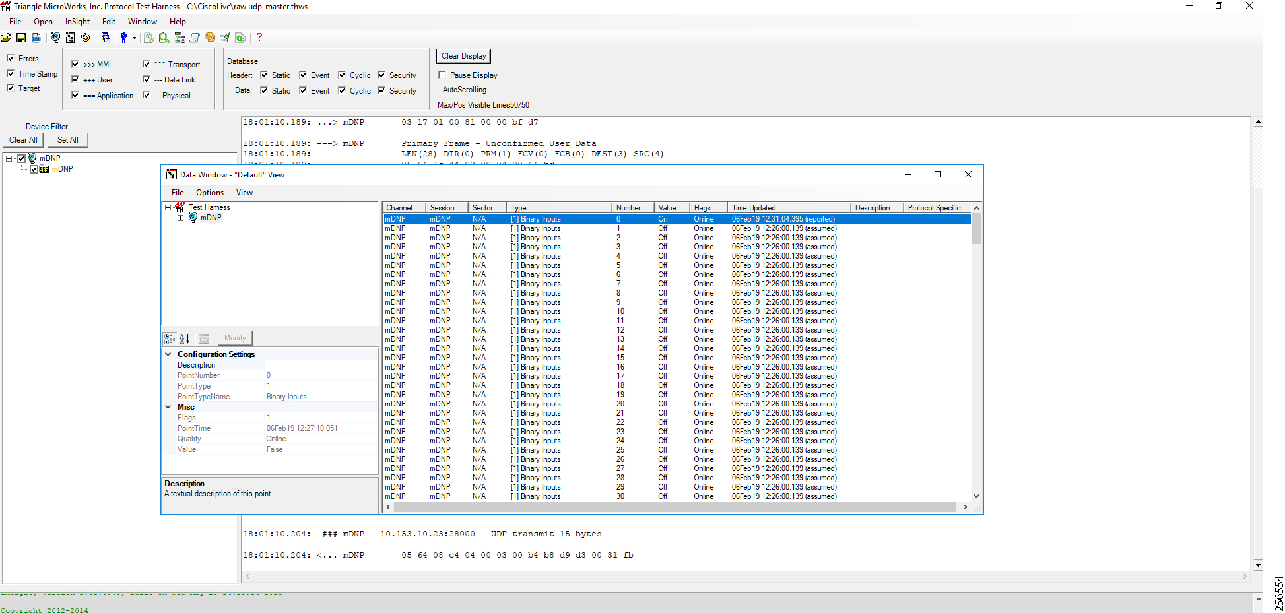Open the Window menu
Image resolution: width=1285 pixels, height=613 pixels.
(143, 22)
